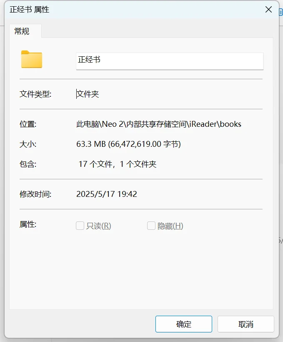This screenshot has width=283, height=342.
Task: Click the yellow folder icon
Action: [32, 59]
